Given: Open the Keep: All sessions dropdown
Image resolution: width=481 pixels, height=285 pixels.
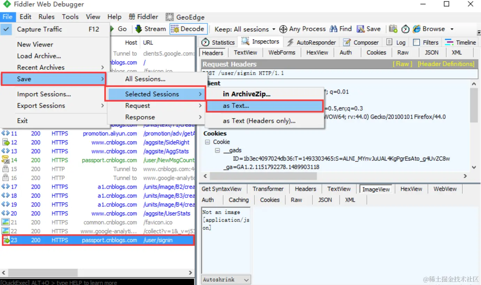Looking at the screenshot, I should pos(245,29).
